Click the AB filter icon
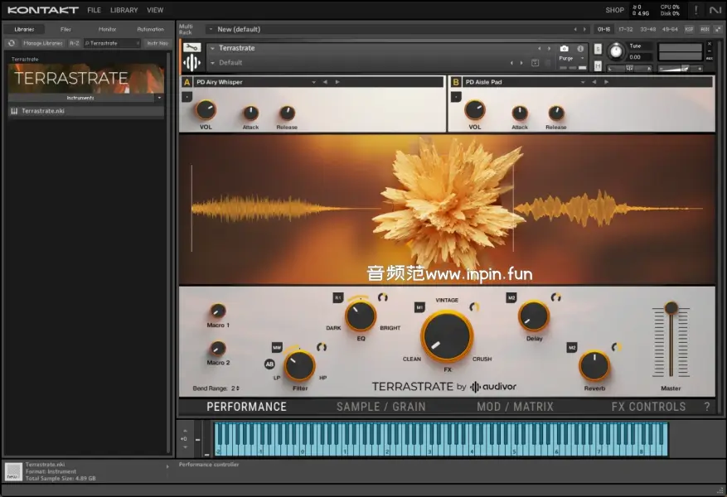727x497 pixels. pos(269,364)
